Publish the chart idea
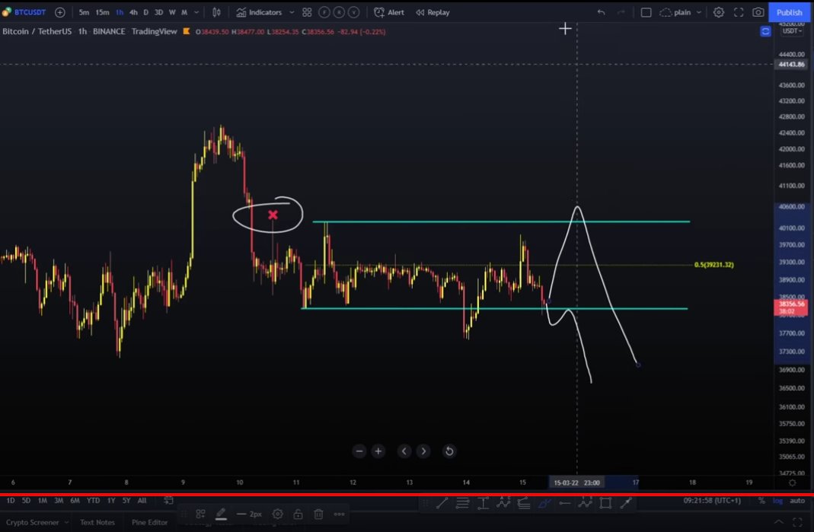Screen dimensions: 814x532 coord(789,12)
